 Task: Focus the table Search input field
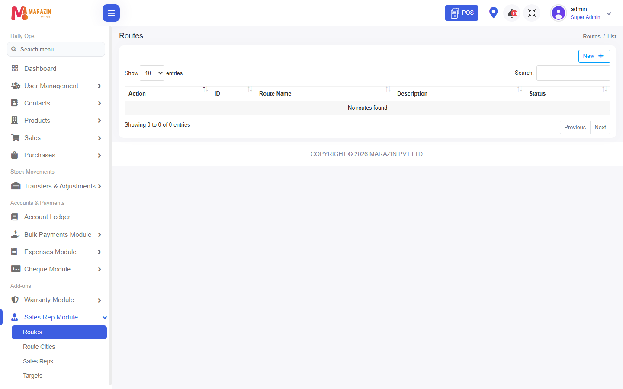pos(573,73)
